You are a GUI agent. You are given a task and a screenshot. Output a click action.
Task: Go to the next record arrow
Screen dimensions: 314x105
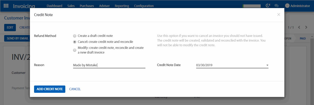pos(306,27)
